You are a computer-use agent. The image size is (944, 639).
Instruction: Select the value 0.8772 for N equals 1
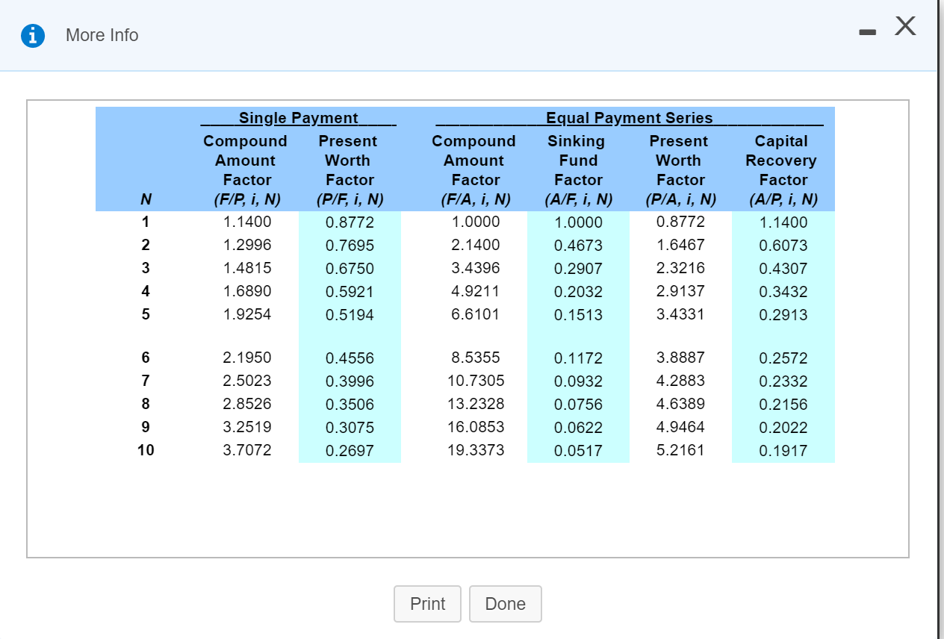click(350, 222)
